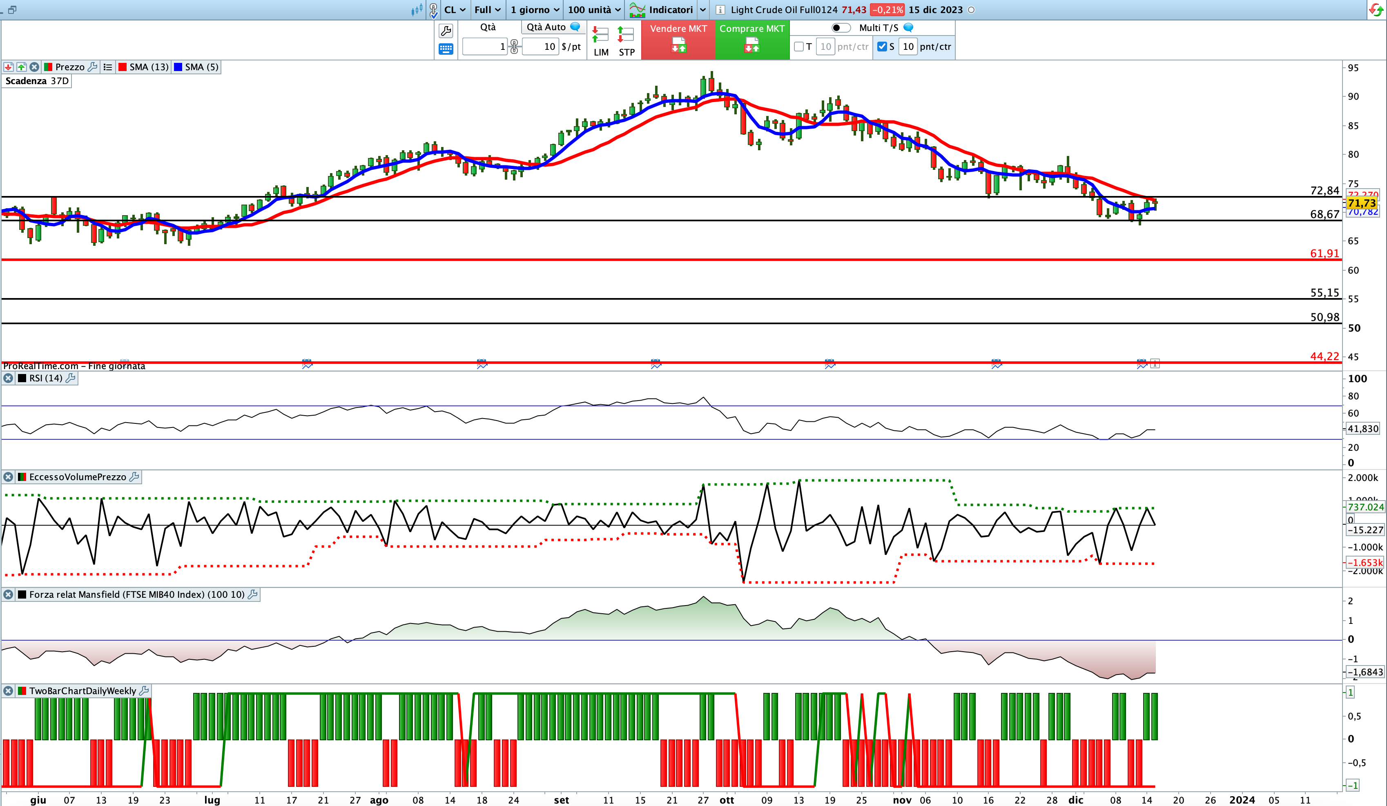Click the refresh icon at top right

tap(1376, 10)
